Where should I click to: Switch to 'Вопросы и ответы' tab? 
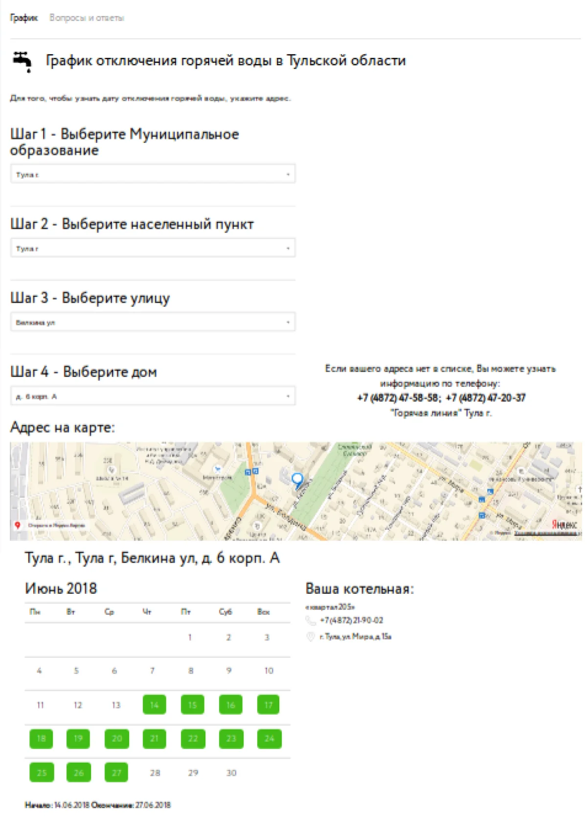(87, 18)
